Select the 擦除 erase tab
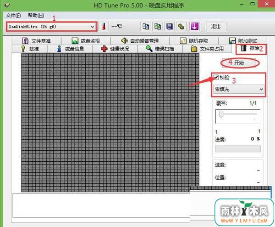 [x=251, y=49]
